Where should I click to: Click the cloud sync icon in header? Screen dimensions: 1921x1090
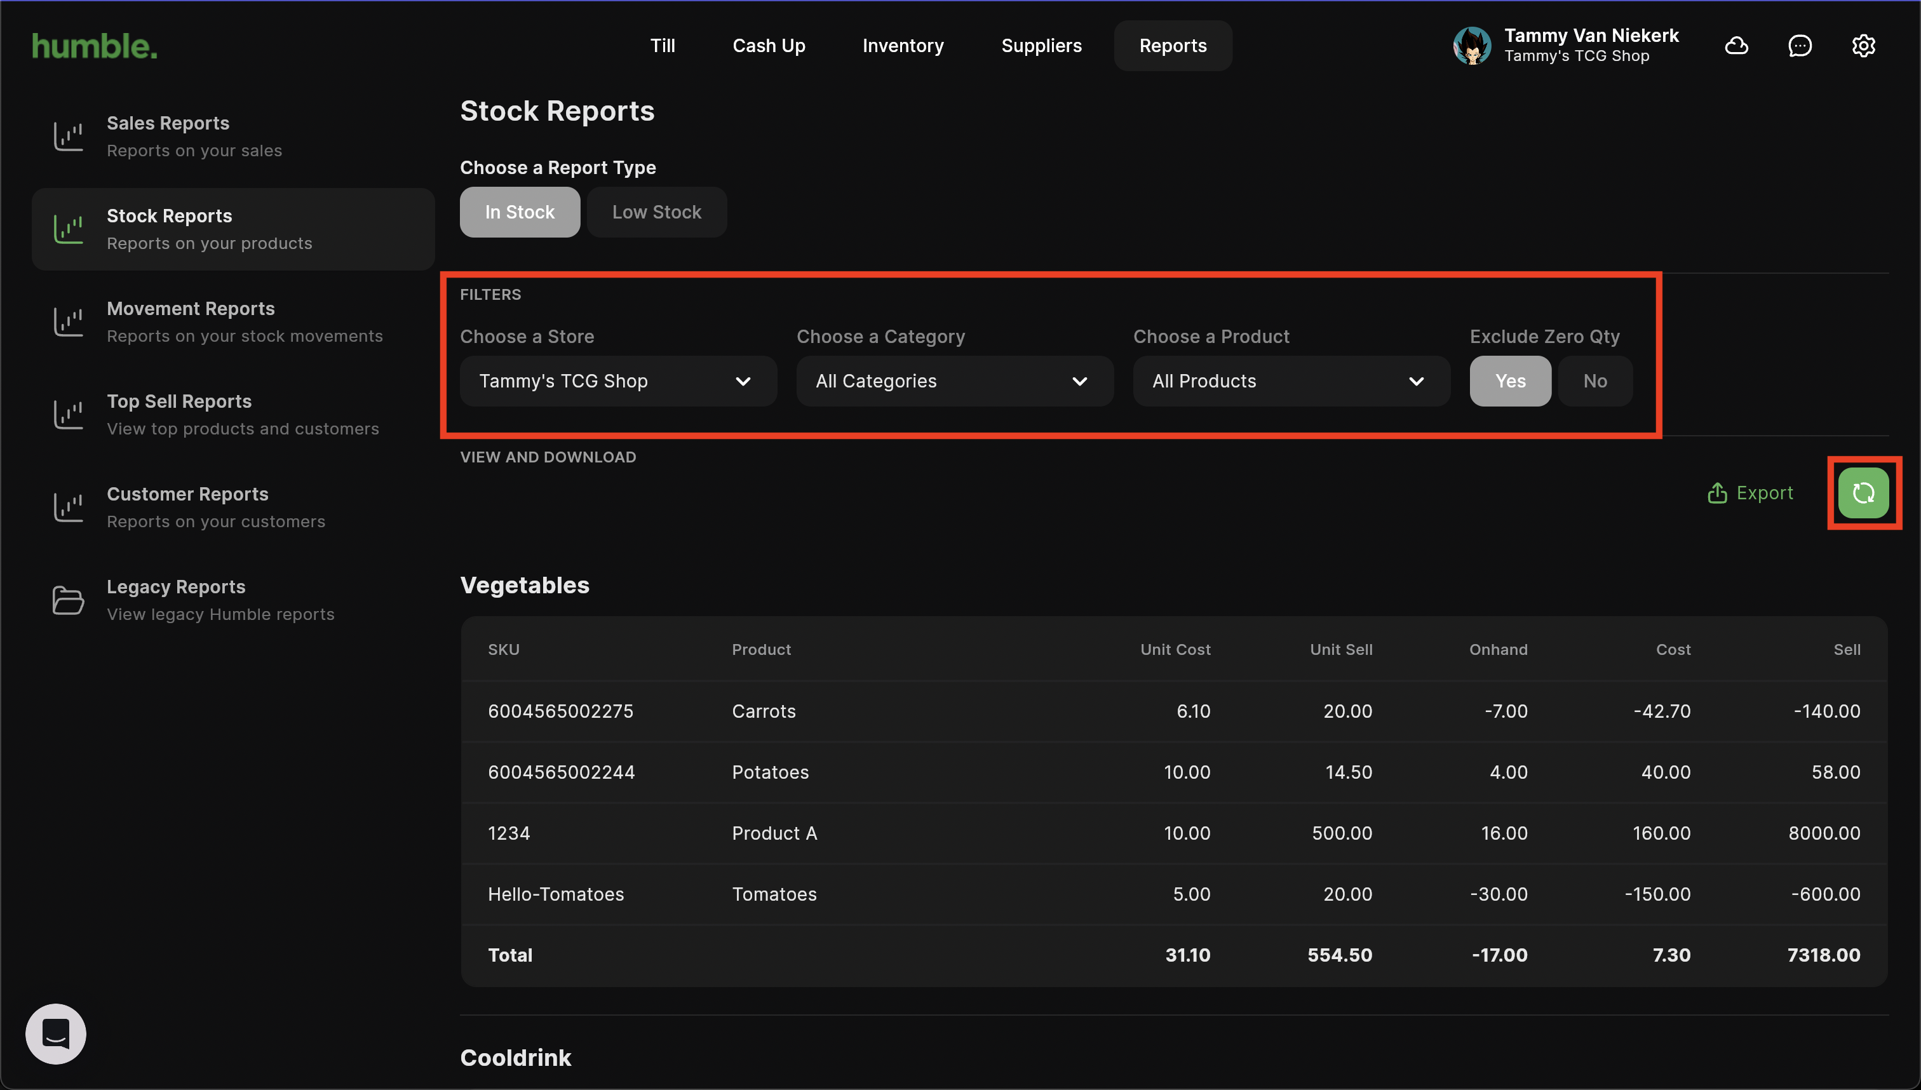(x=1736, y=46)
